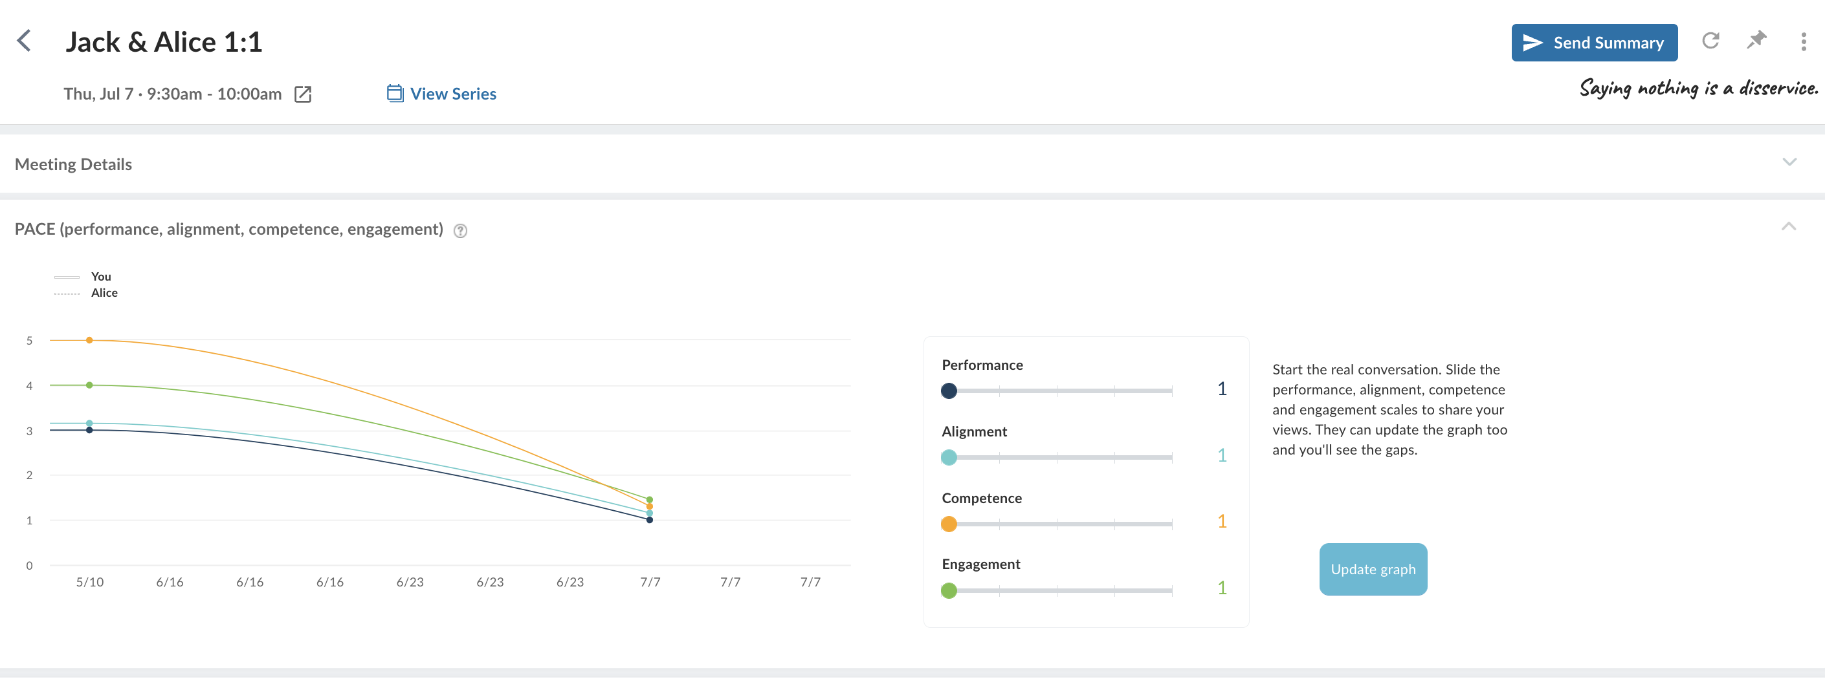
Task: Toggle the Alice legend entry in chart
Action: pos(85,293)
